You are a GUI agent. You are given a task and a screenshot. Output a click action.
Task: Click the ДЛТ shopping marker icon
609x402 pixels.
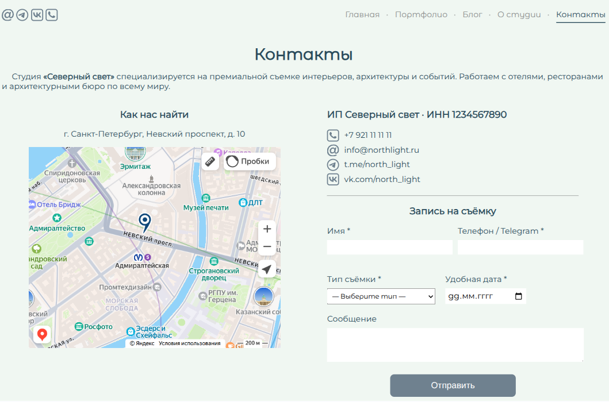(x=243, y=202)
